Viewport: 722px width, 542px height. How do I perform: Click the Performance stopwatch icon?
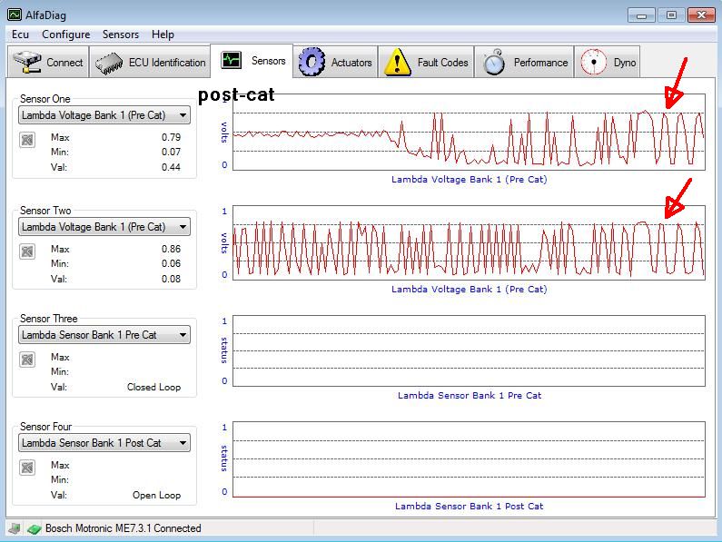coord(494,62)
